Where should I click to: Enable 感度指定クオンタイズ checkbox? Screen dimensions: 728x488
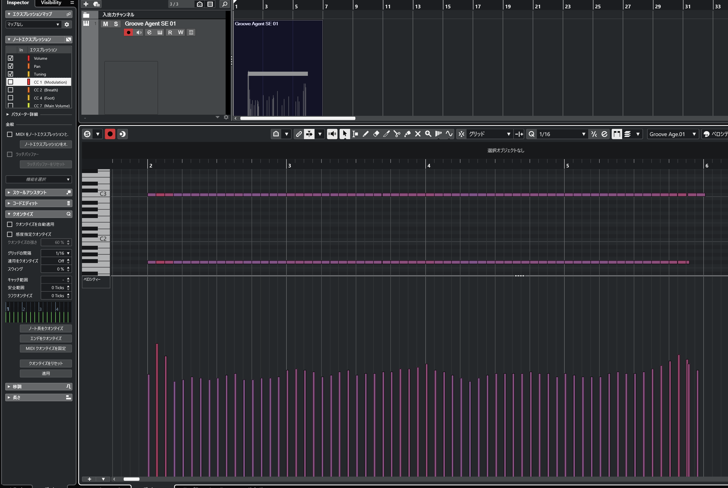pyautogui.click(x=10, y=234)
